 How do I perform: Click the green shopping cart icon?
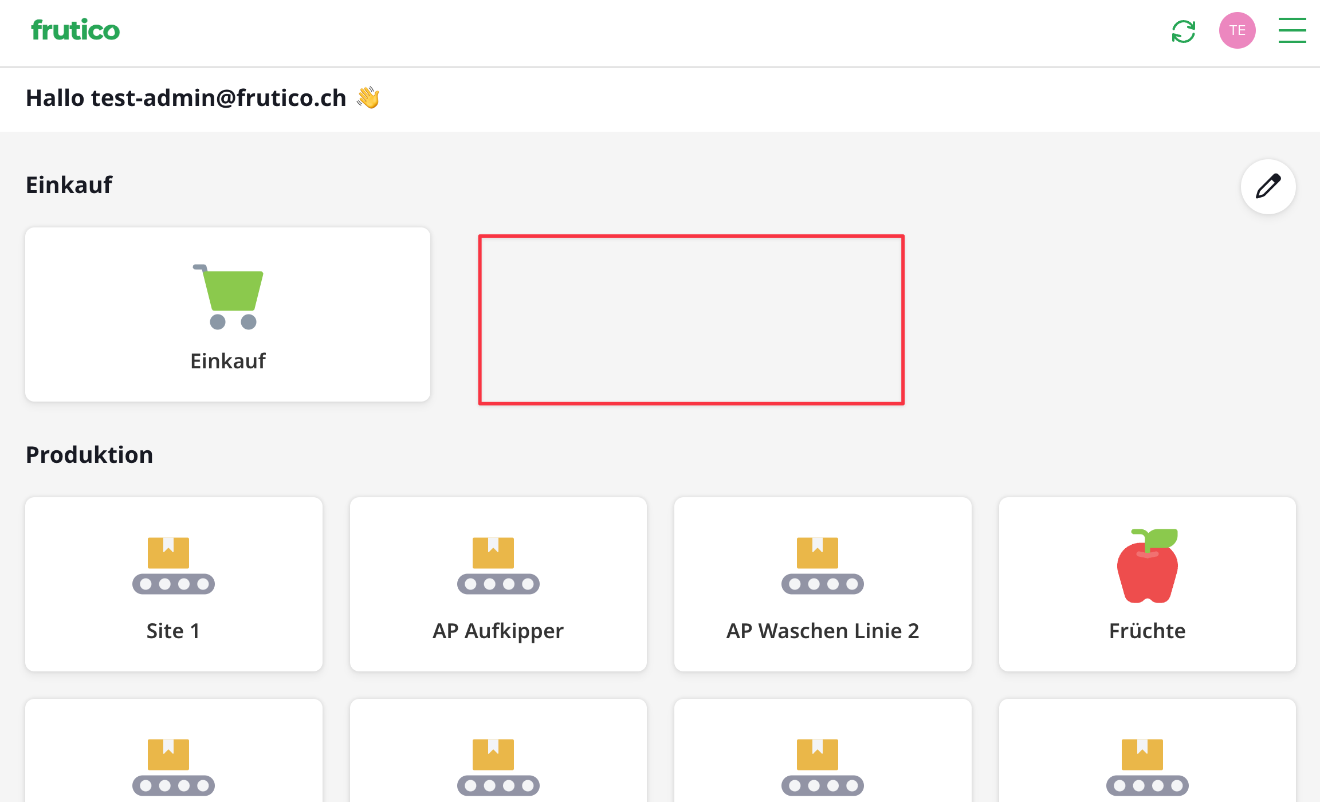229,297
